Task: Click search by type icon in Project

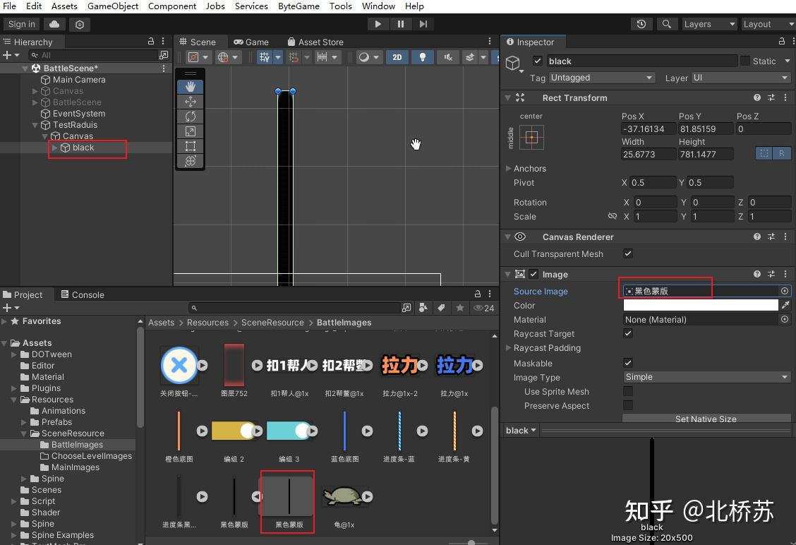Action: click(423, 308)
